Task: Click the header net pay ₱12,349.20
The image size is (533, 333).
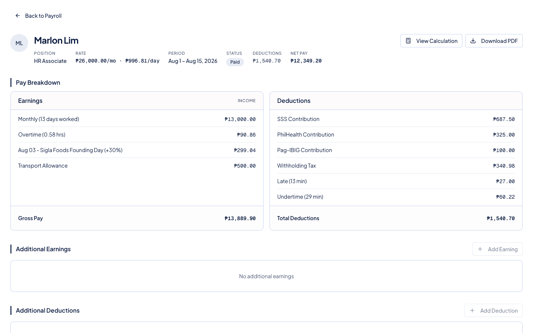Action: [306, 61]
